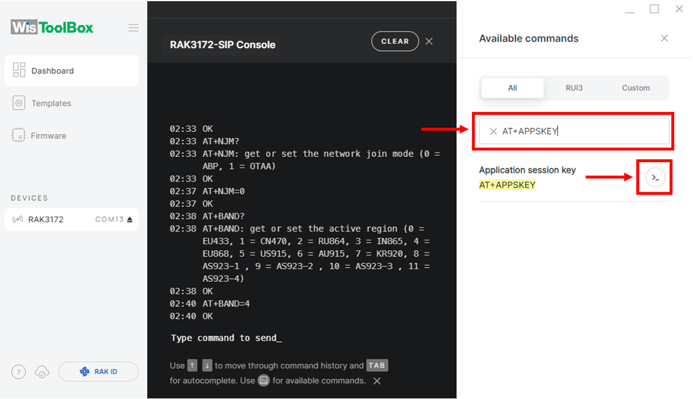Image resolution: width=693 pixels, height=399 pixels.
Task: Click the available commands icon in hint
Action: (x=263, y=380)
